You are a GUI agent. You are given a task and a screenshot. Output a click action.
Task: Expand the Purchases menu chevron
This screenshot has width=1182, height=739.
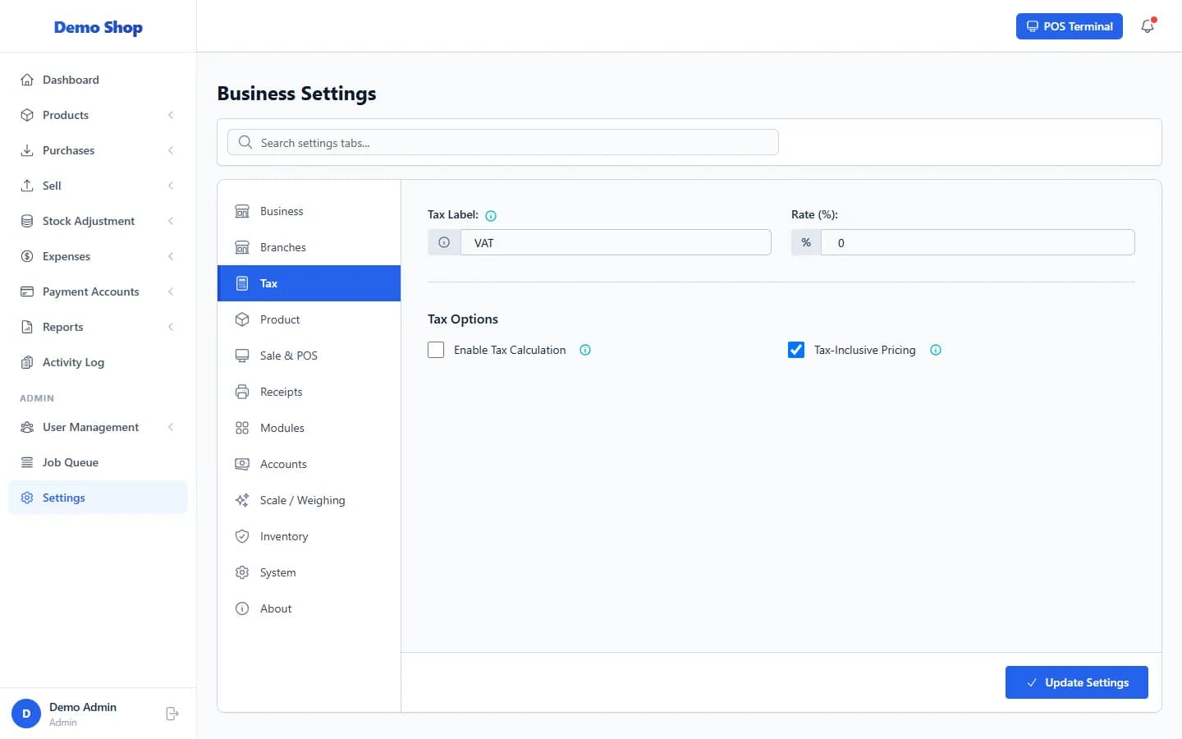[x=171, y=150]
